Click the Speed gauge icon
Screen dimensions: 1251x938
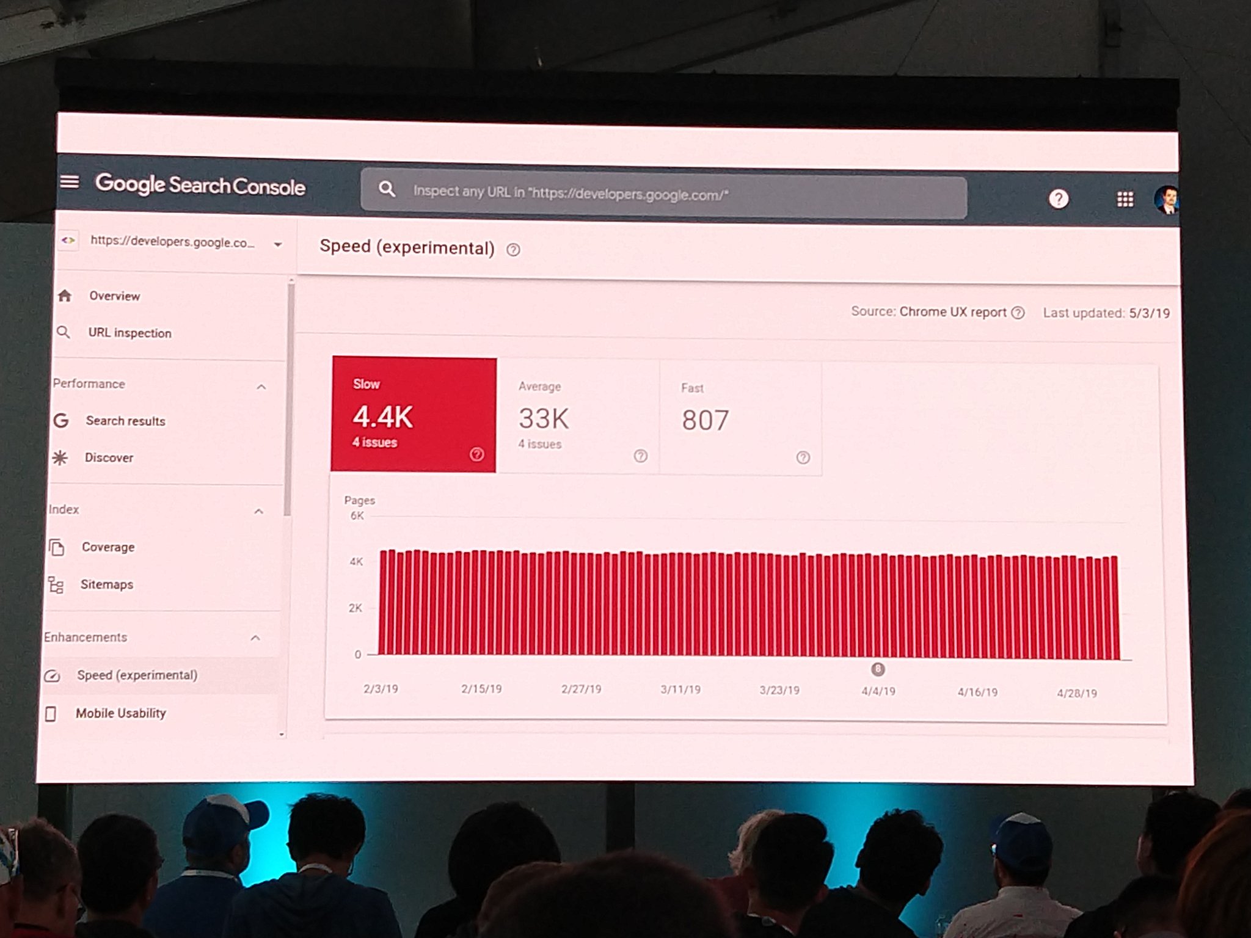point(53,675)
